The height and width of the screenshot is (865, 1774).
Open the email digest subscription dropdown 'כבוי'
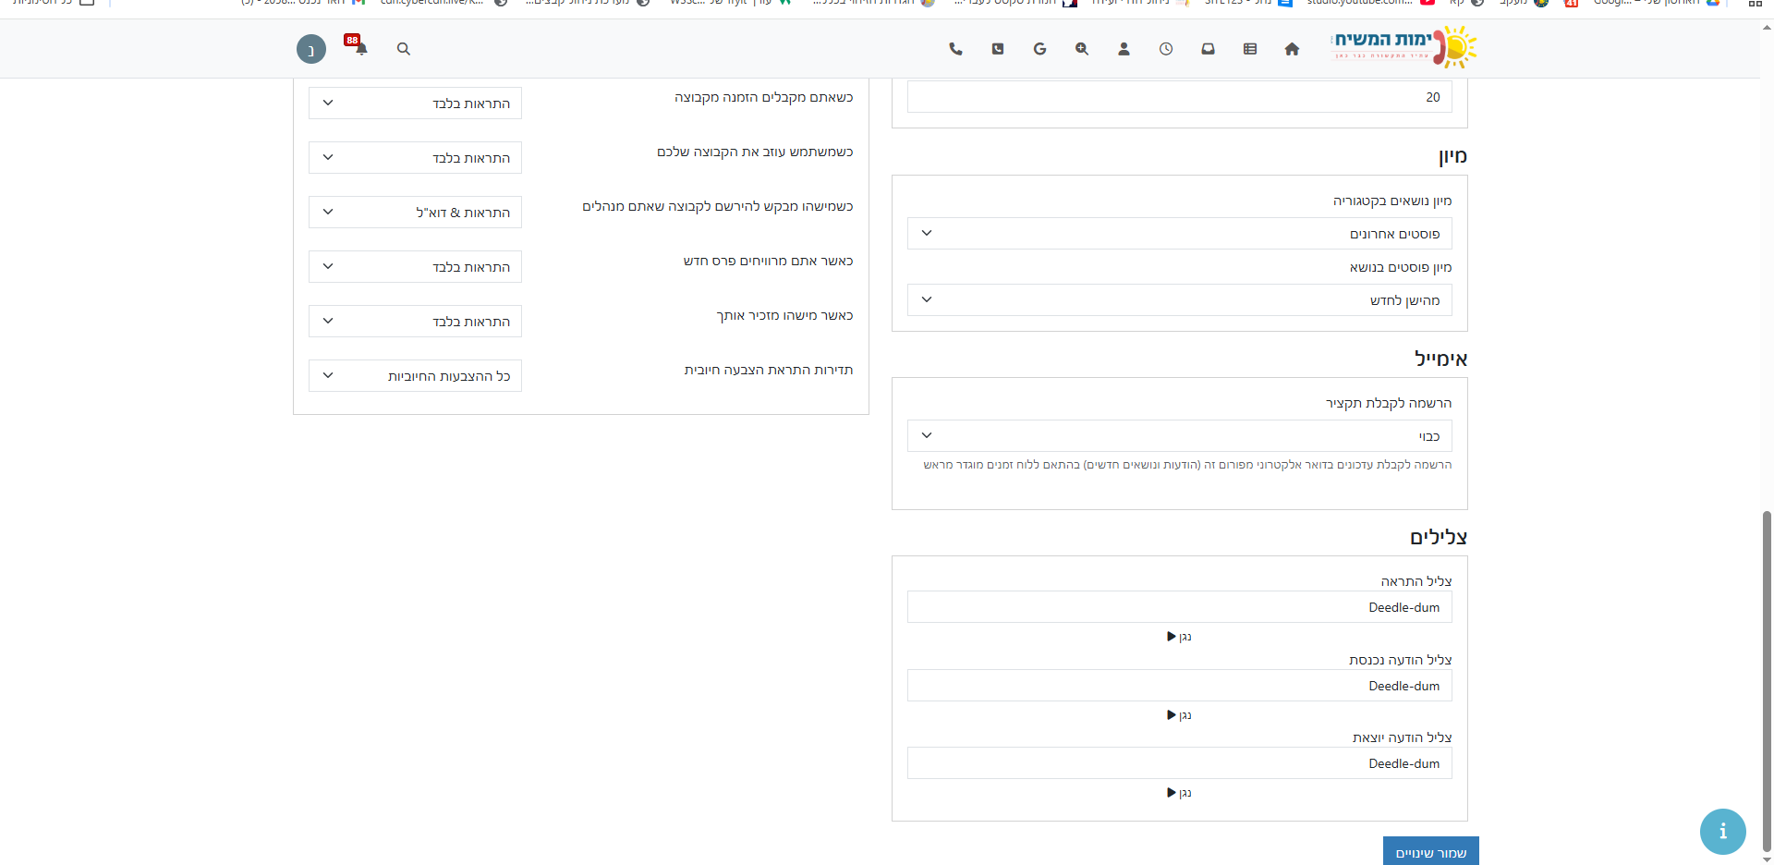pyautogui.click(x=1179, y=436)
